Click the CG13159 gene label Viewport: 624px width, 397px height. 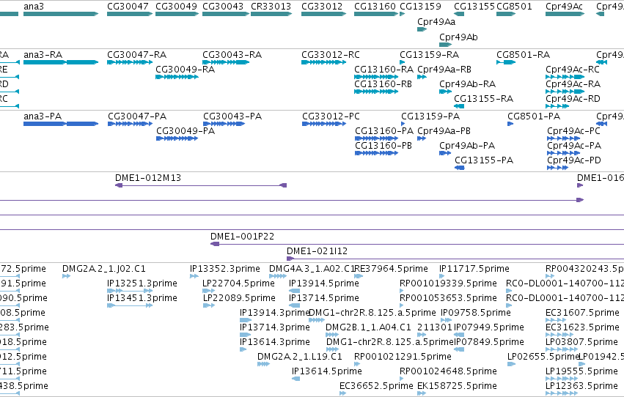[420, 7]
